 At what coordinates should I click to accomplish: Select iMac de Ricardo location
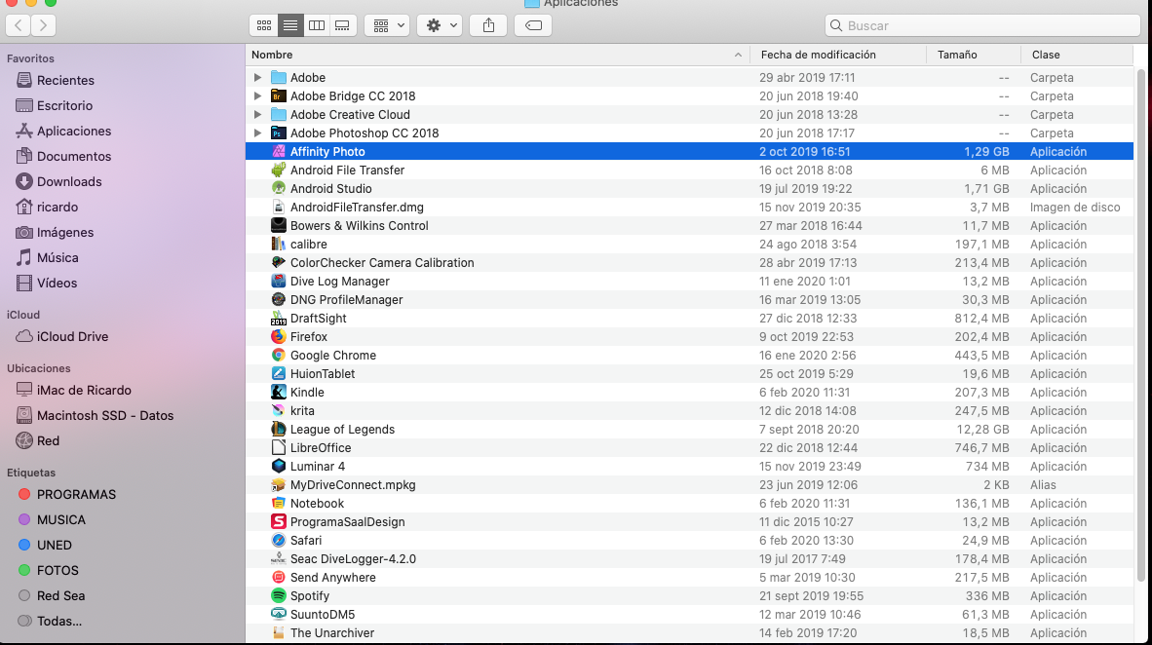click(84, 390)
